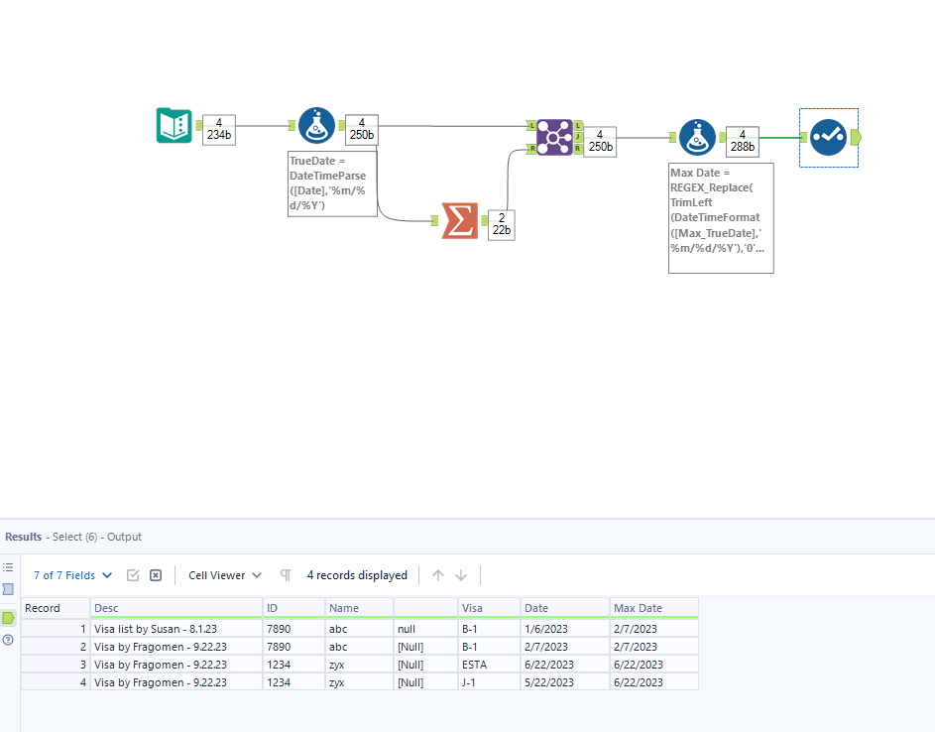Click the deselect all fields X icon

click(x=156, y=575)
